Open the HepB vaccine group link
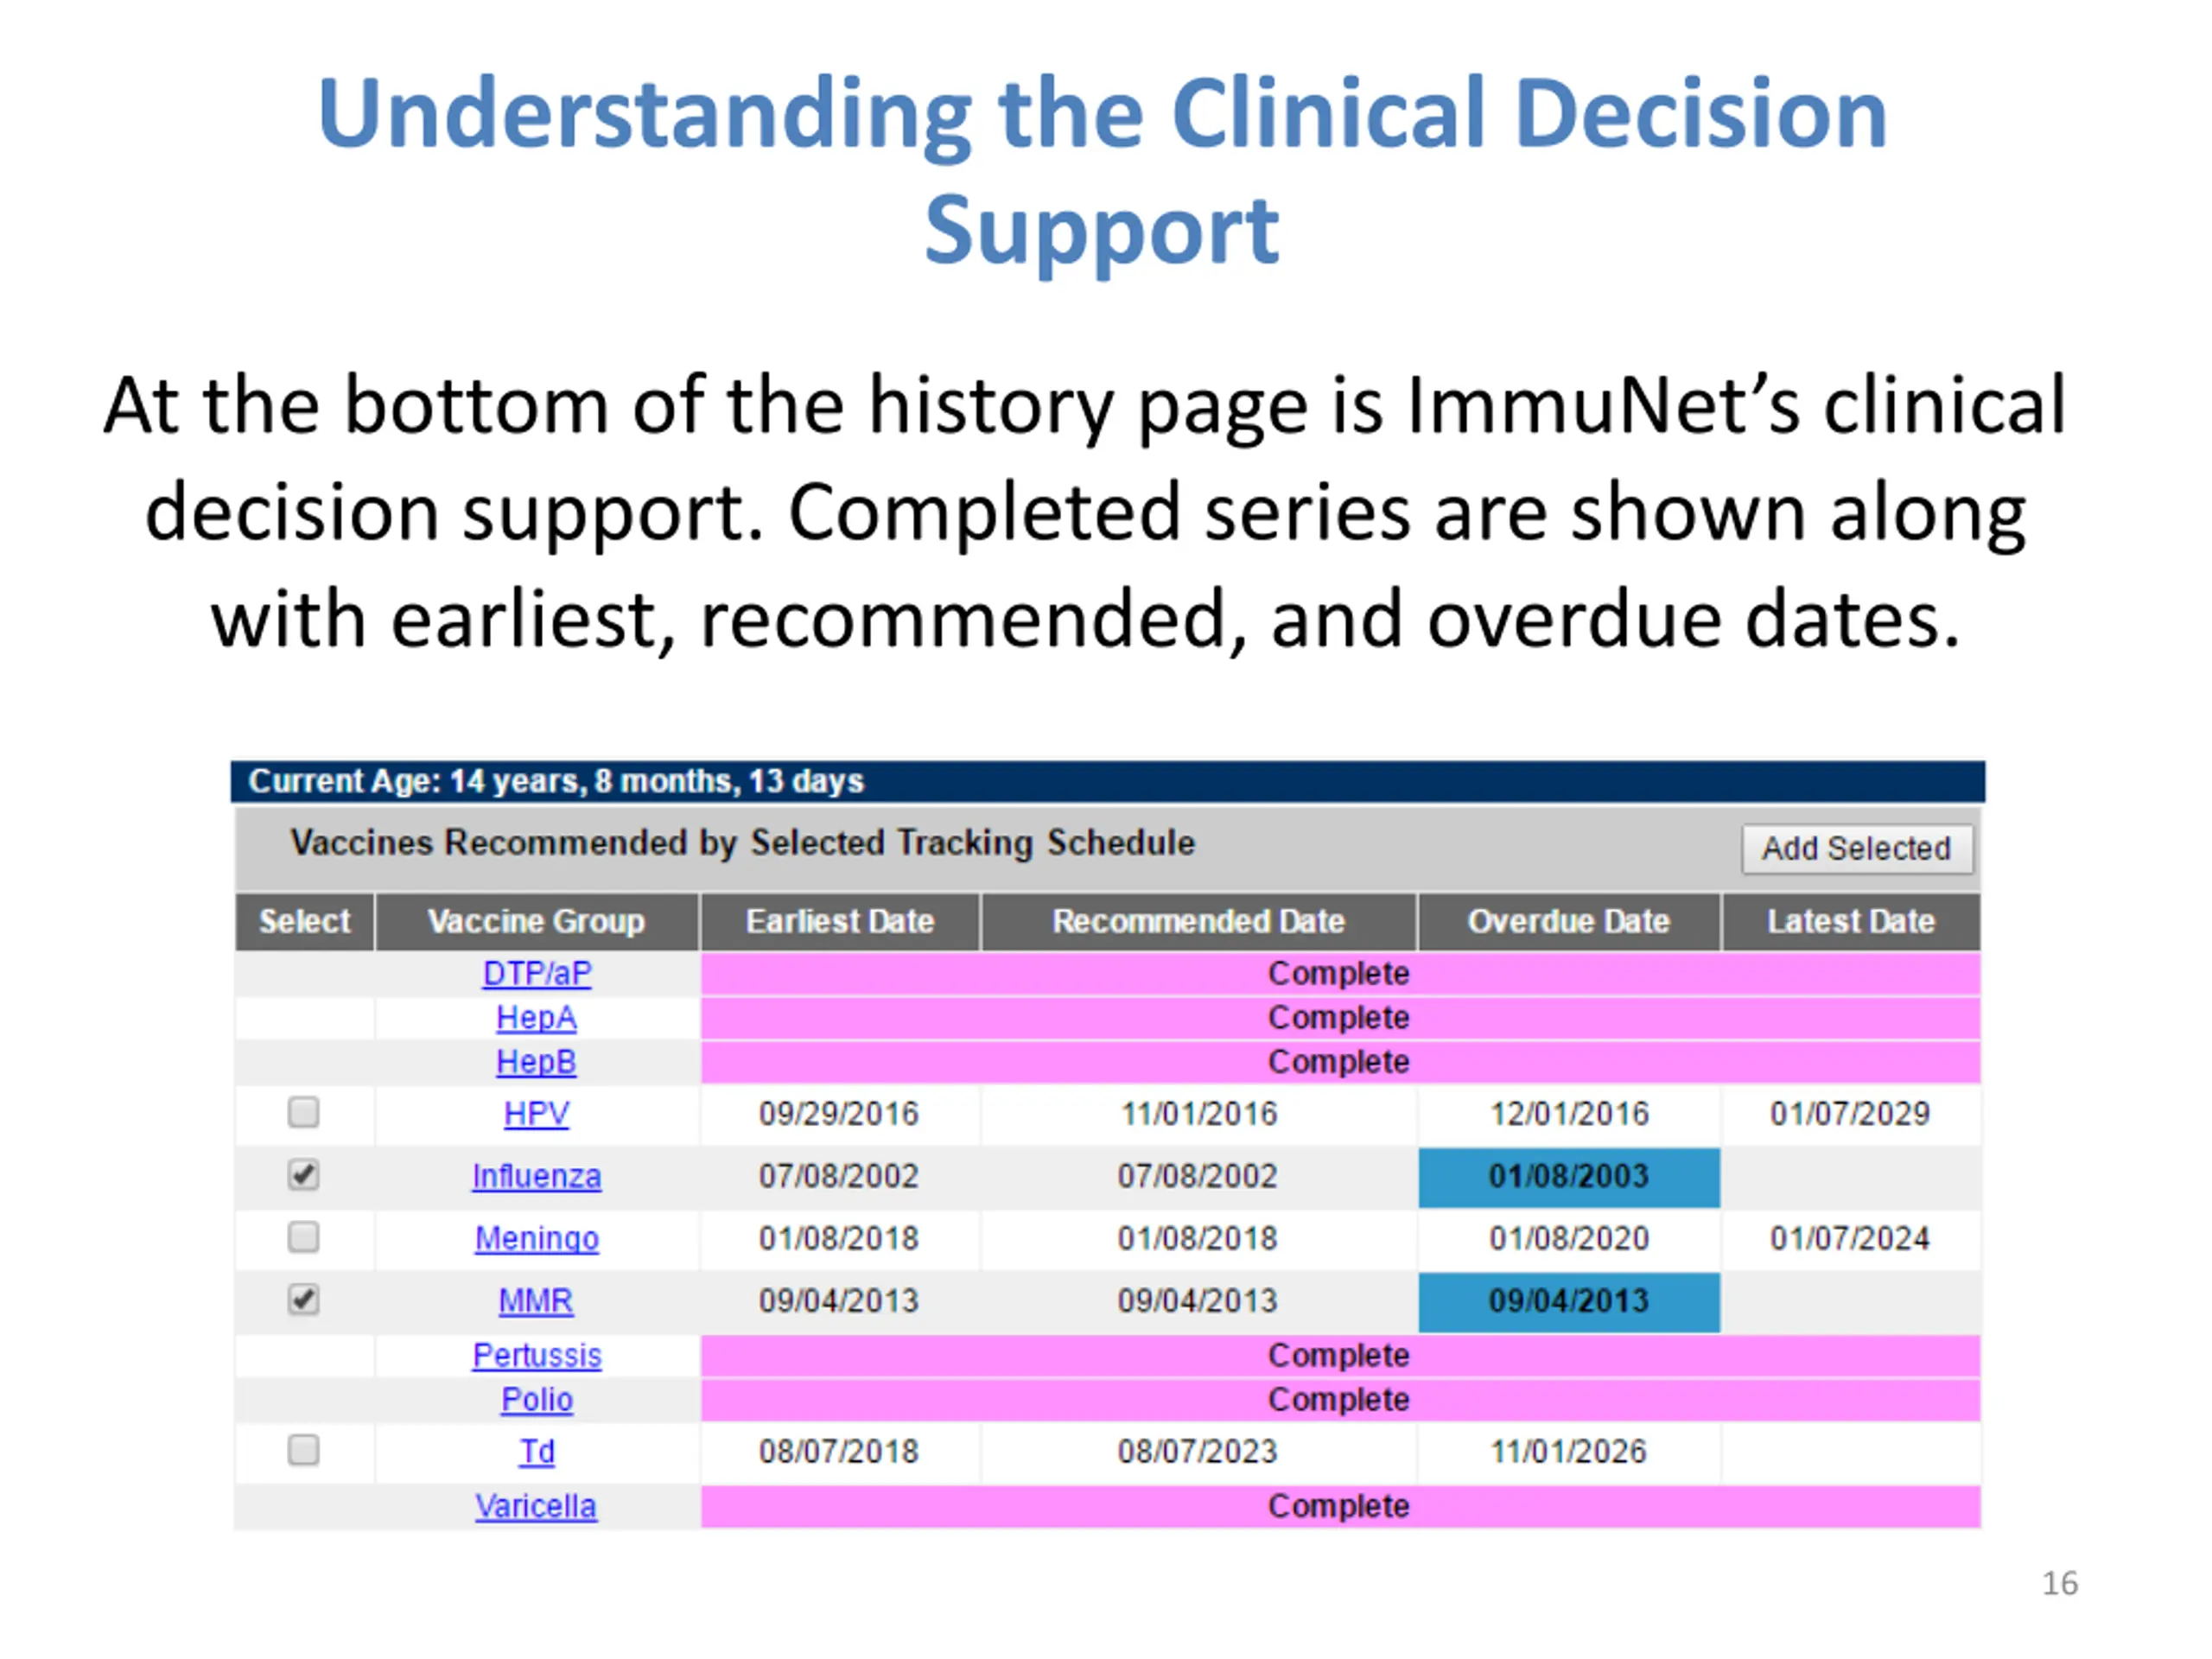Screen dimensions: 2212x1659 click(537, 1061)
